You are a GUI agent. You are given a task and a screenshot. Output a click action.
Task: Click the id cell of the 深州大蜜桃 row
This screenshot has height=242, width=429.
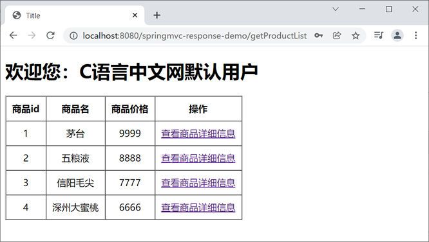[x=26, y=207]
